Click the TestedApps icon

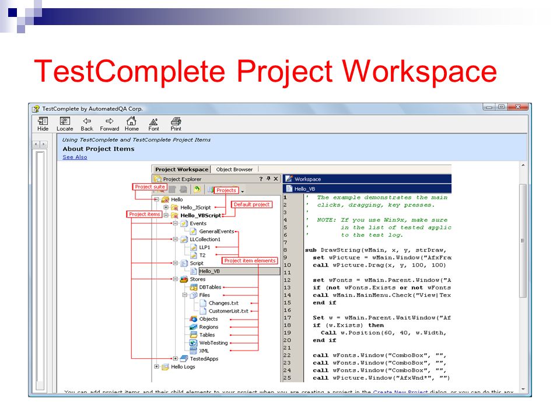pyautogui.click(x=184, y=359)
